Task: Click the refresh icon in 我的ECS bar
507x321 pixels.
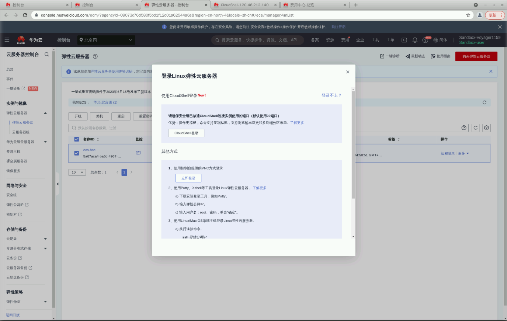Action: tap(485, 102)
